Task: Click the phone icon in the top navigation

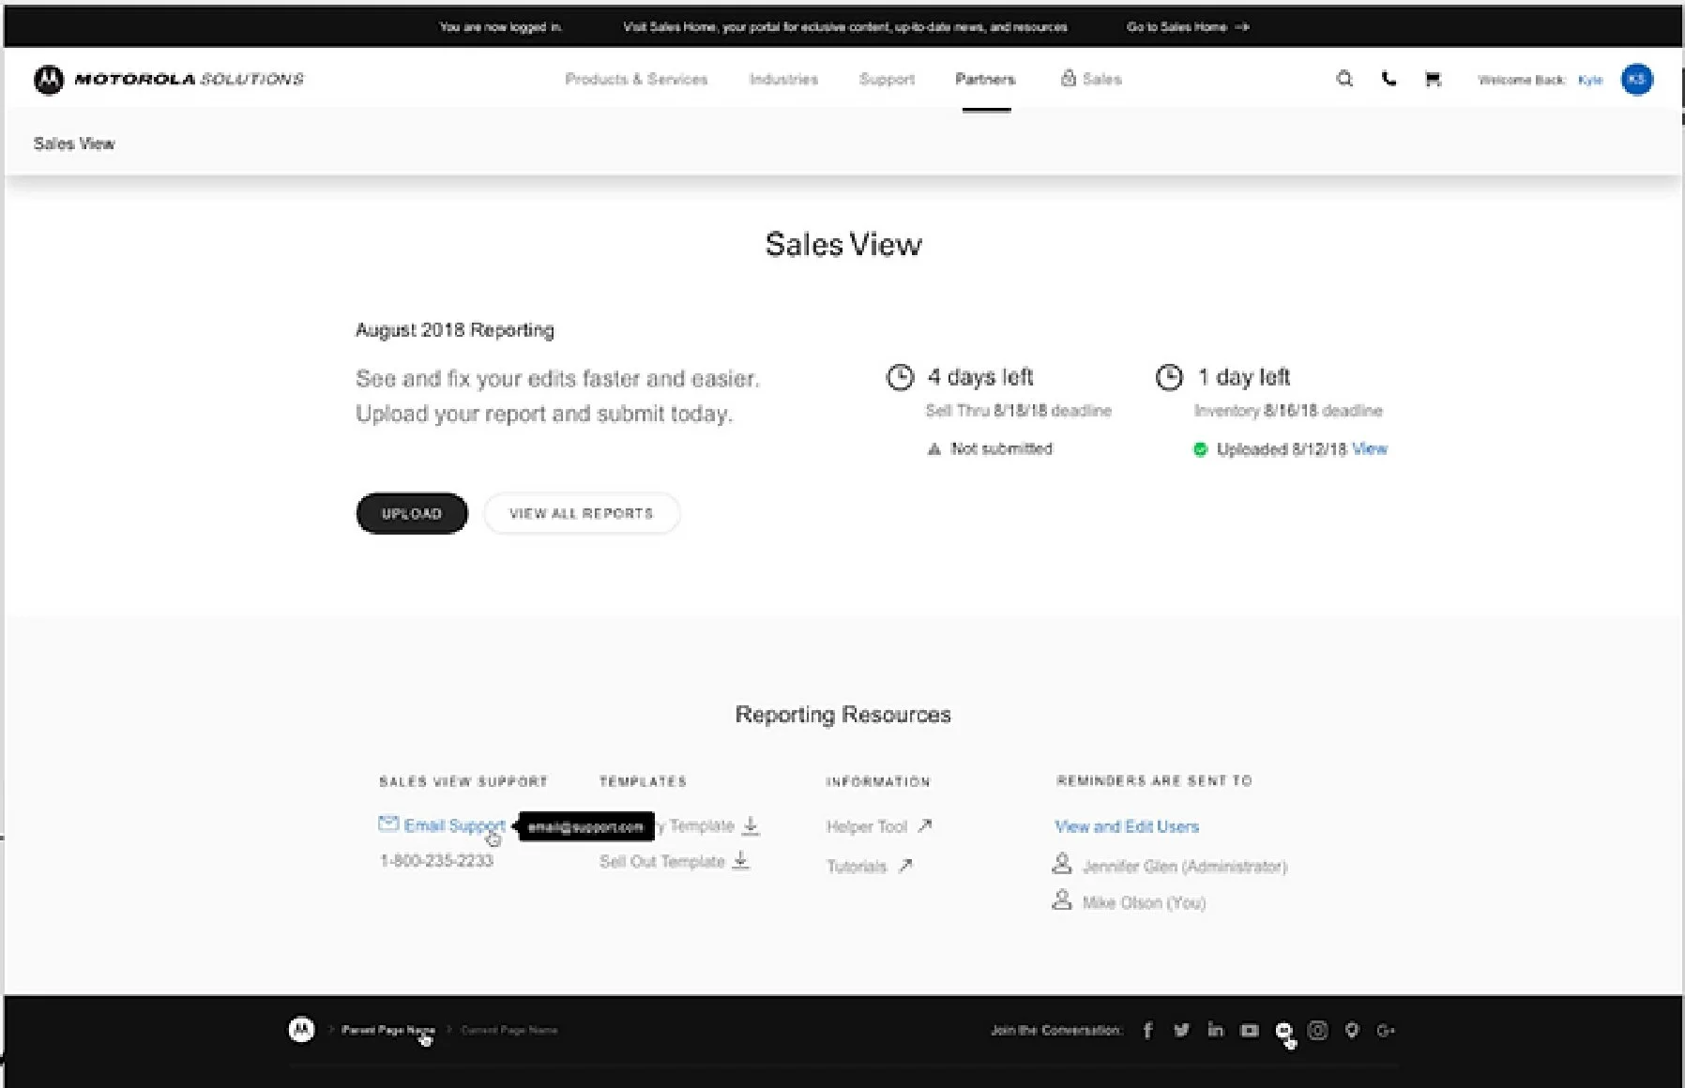Action: point(1389,79)
